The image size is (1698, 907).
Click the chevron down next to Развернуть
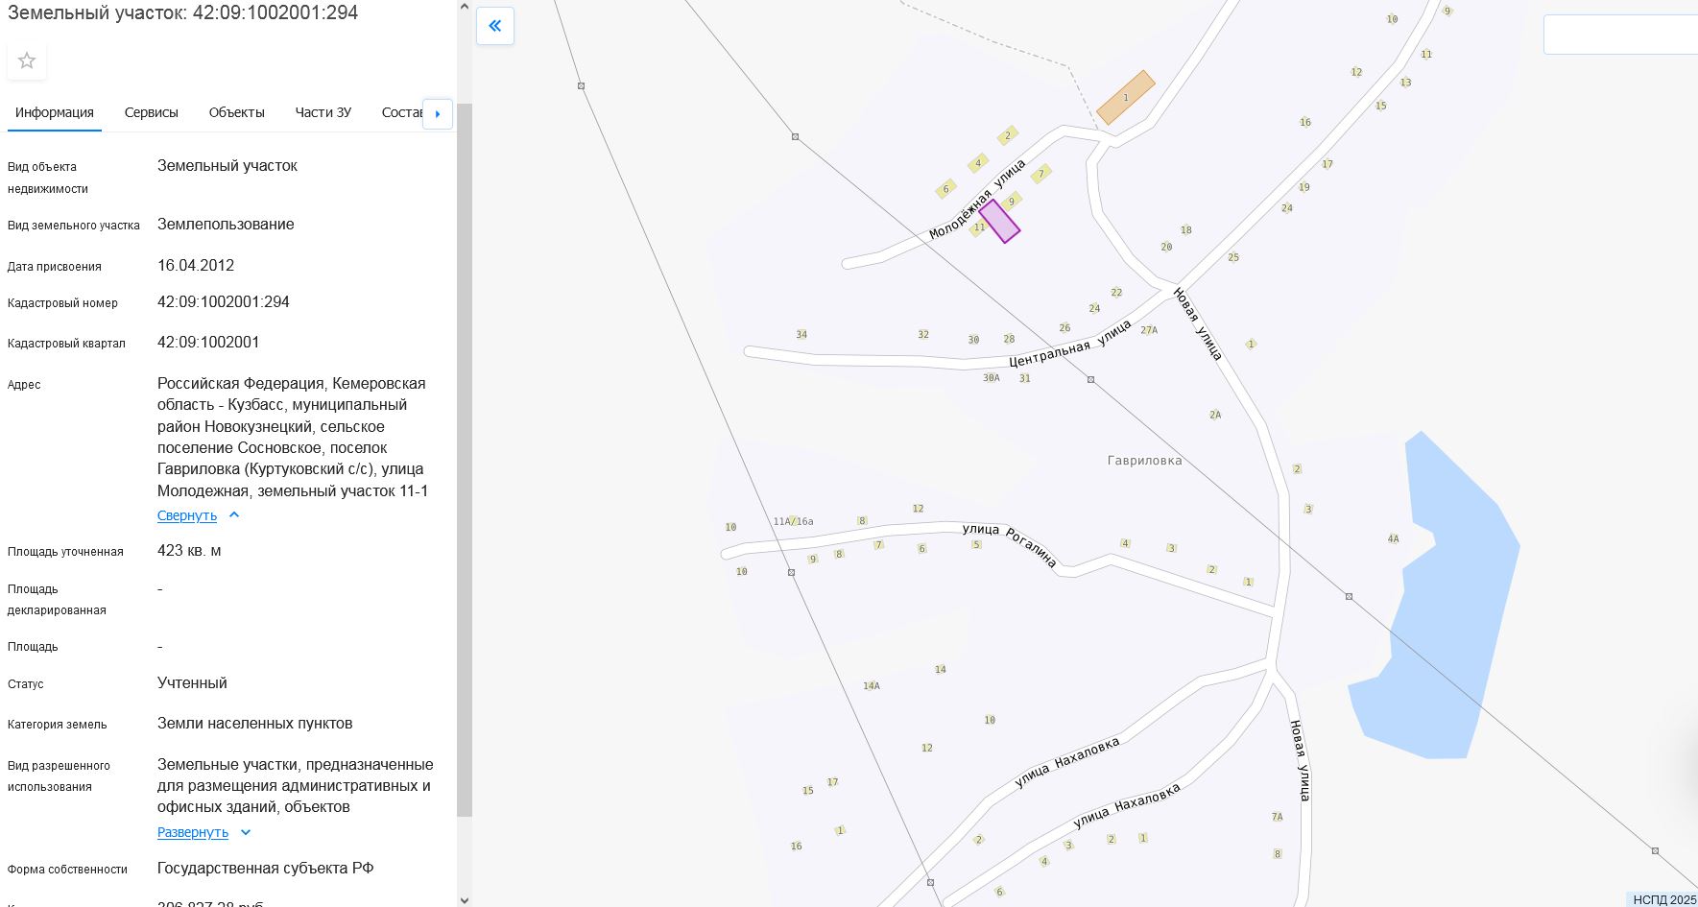[x=246, y=832]
